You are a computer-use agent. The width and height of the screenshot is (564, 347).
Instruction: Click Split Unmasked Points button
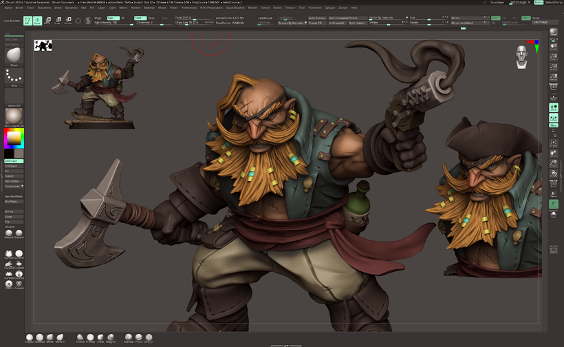tap(348, 18)
